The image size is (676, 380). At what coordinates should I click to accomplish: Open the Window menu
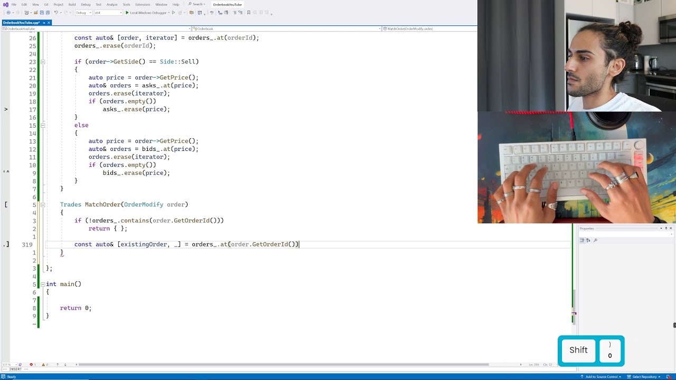[161, 4]
